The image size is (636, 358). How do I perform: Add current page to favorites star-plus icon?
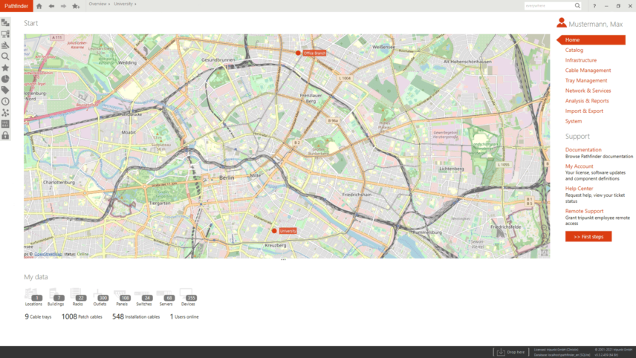76,6
